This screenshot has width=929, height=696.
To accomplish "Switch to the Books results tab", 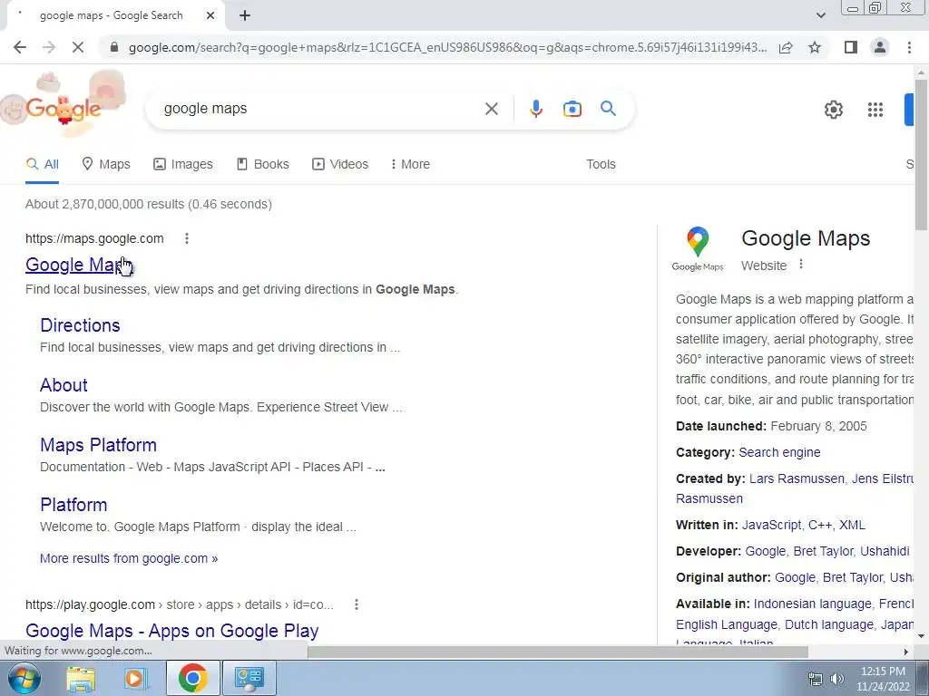I will pos(262,165).
